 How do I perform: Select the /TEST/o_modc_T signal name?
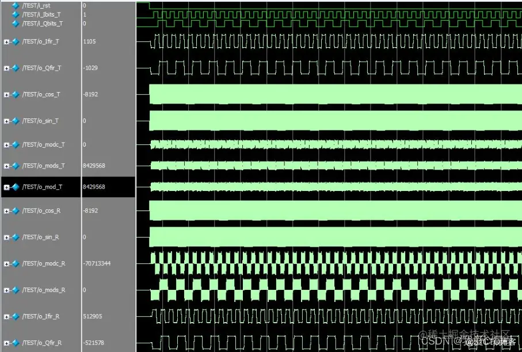(x=44, y=145)
